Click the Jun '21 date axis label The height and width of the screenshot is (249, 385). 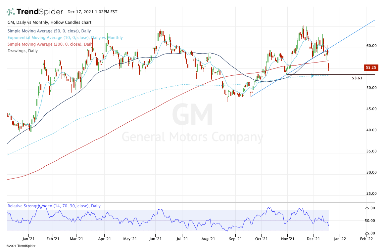(x=155, y=238)
